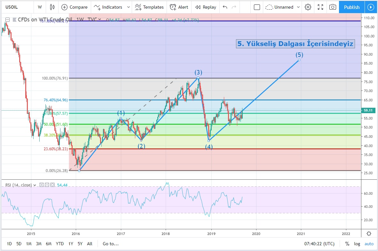Click the wave (5) label
Screen dimensions: 378x251
coord(299,55)
